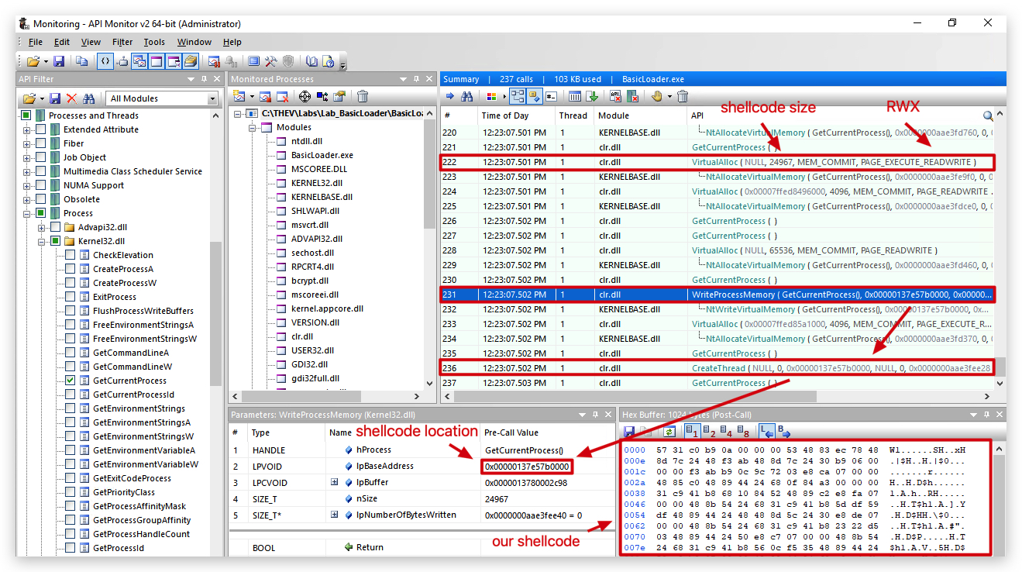The image size is (1022, 572).
Task: Click the copy icon in the main toolbar
Action: pos(82,61)
